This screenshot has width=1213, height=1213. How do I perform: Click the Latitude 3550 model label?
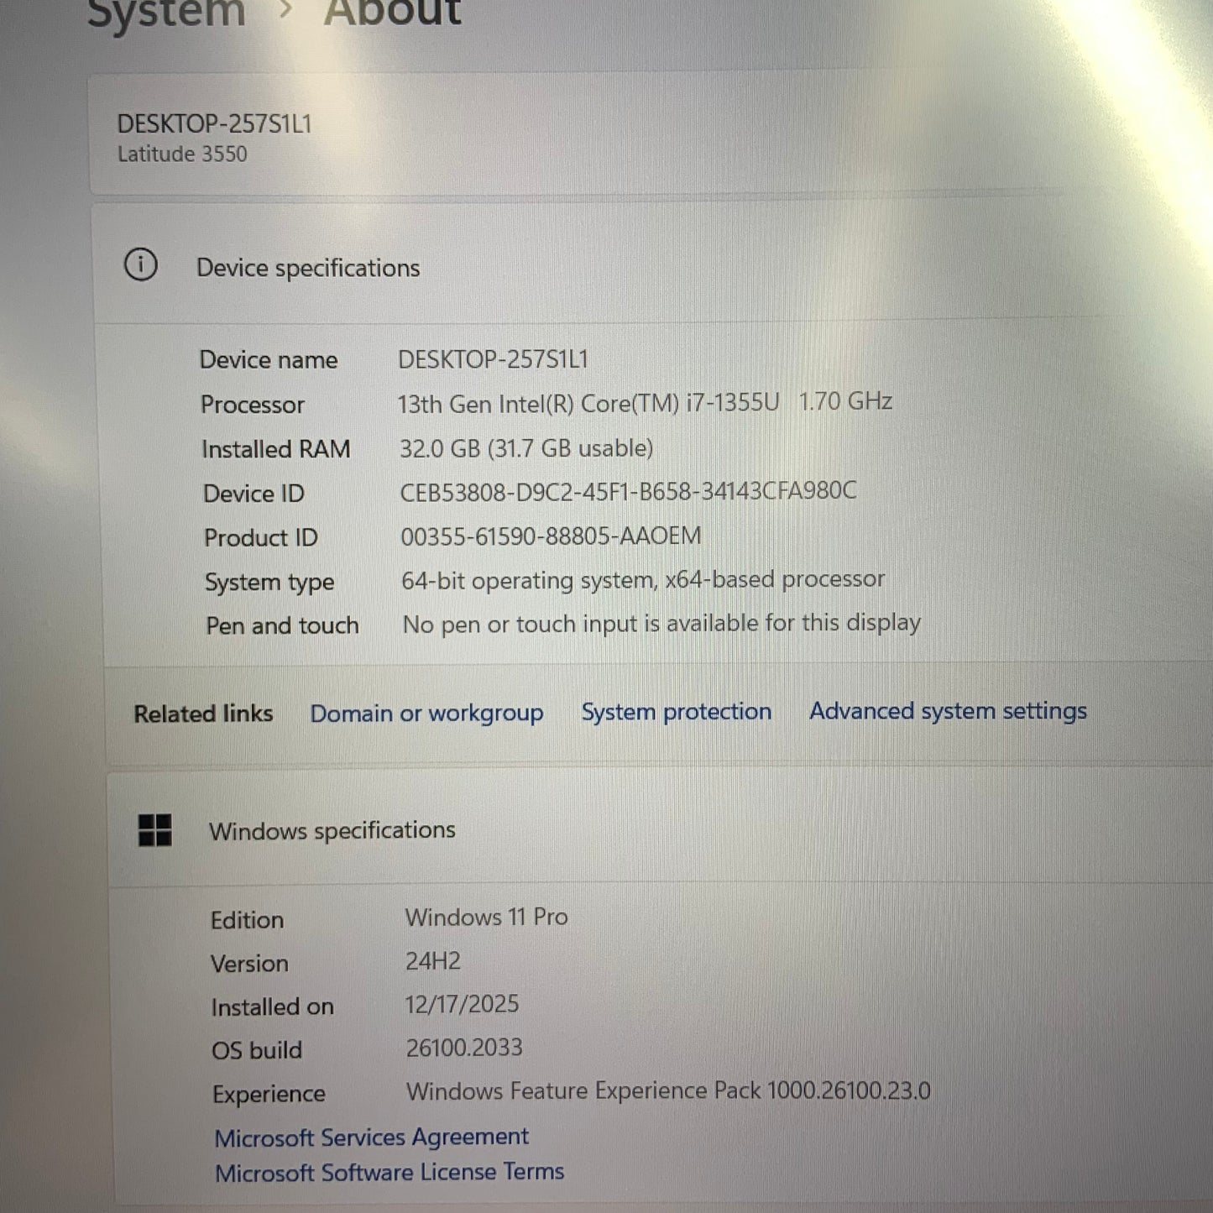181,154
